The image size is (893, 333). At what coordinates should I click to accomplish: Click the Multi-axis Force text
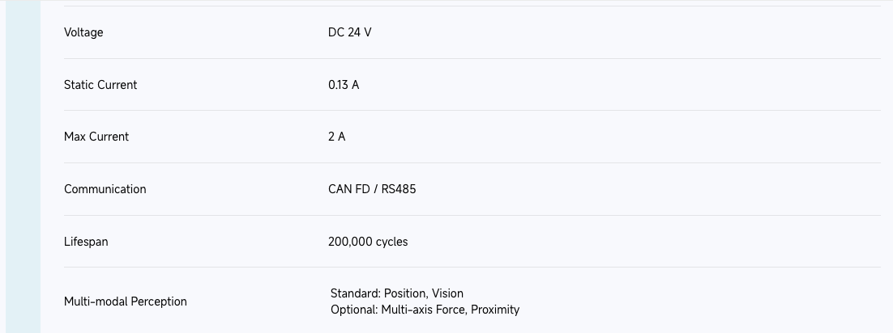click(x=423, y=310)
